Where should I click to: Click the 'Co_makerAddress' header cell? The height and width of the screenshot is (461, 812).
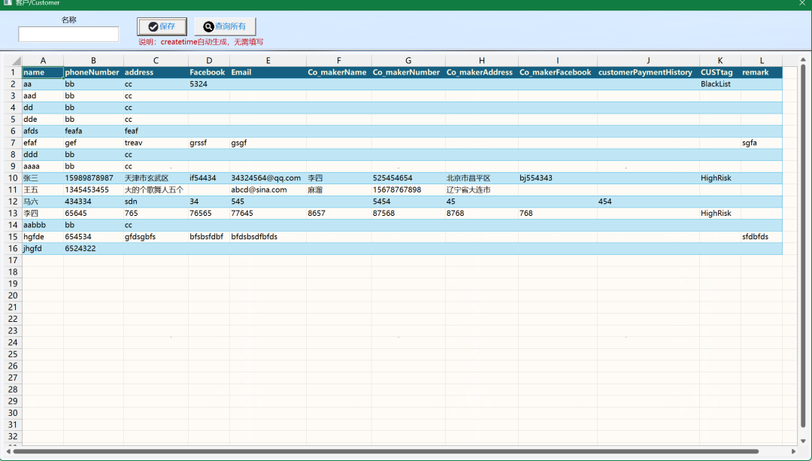click(482, 72)
